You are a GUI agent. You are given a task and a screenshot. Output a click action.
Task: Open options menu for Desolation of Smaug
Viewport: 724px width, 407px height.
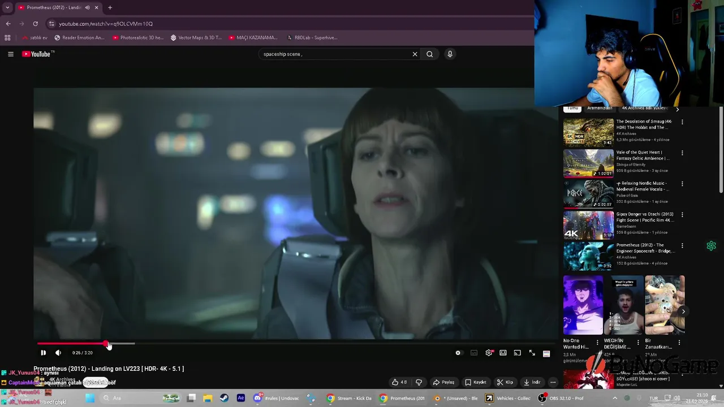pos(682,122)
